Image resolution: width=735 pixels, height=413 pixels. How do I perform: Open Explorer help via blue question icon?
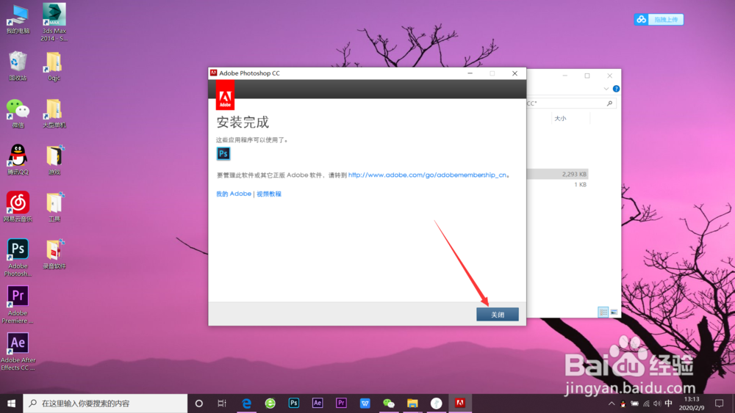616,89
